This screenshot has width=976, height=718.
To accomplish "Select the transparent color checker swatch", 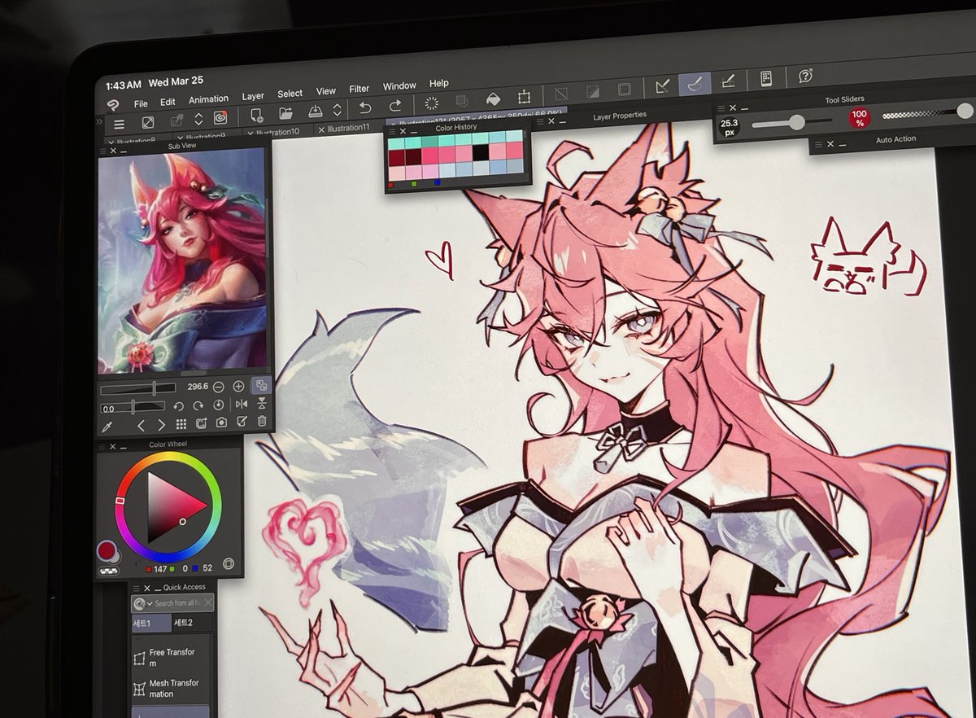I will 109,571.
